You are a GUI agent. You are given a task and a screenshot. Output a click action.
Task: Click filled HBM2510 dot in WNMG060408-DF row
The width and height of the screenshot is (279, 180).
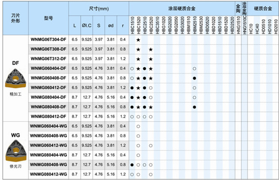[194, 78]
